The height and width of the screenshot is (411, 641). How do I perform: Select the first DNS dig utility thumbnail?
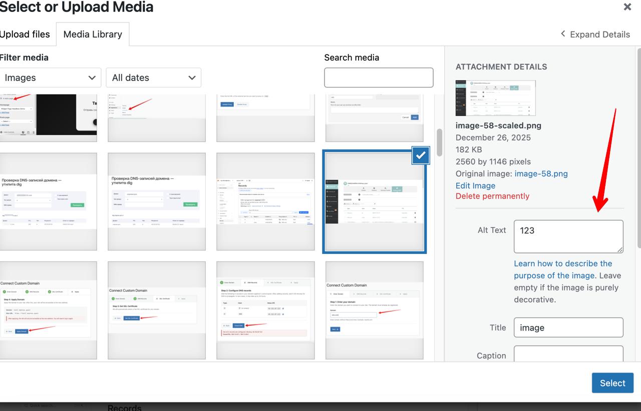48,201
